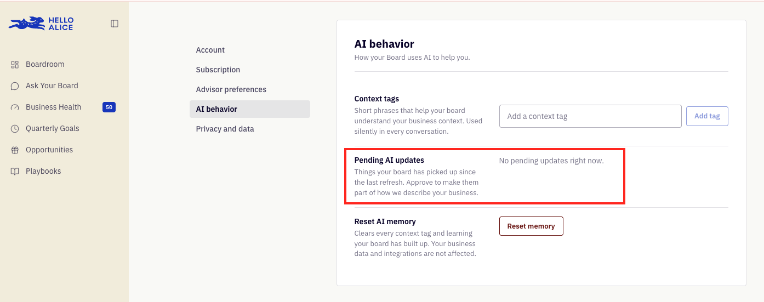
Task: Collapse the sidebar with the panel icon
Action: pos(115,24)
